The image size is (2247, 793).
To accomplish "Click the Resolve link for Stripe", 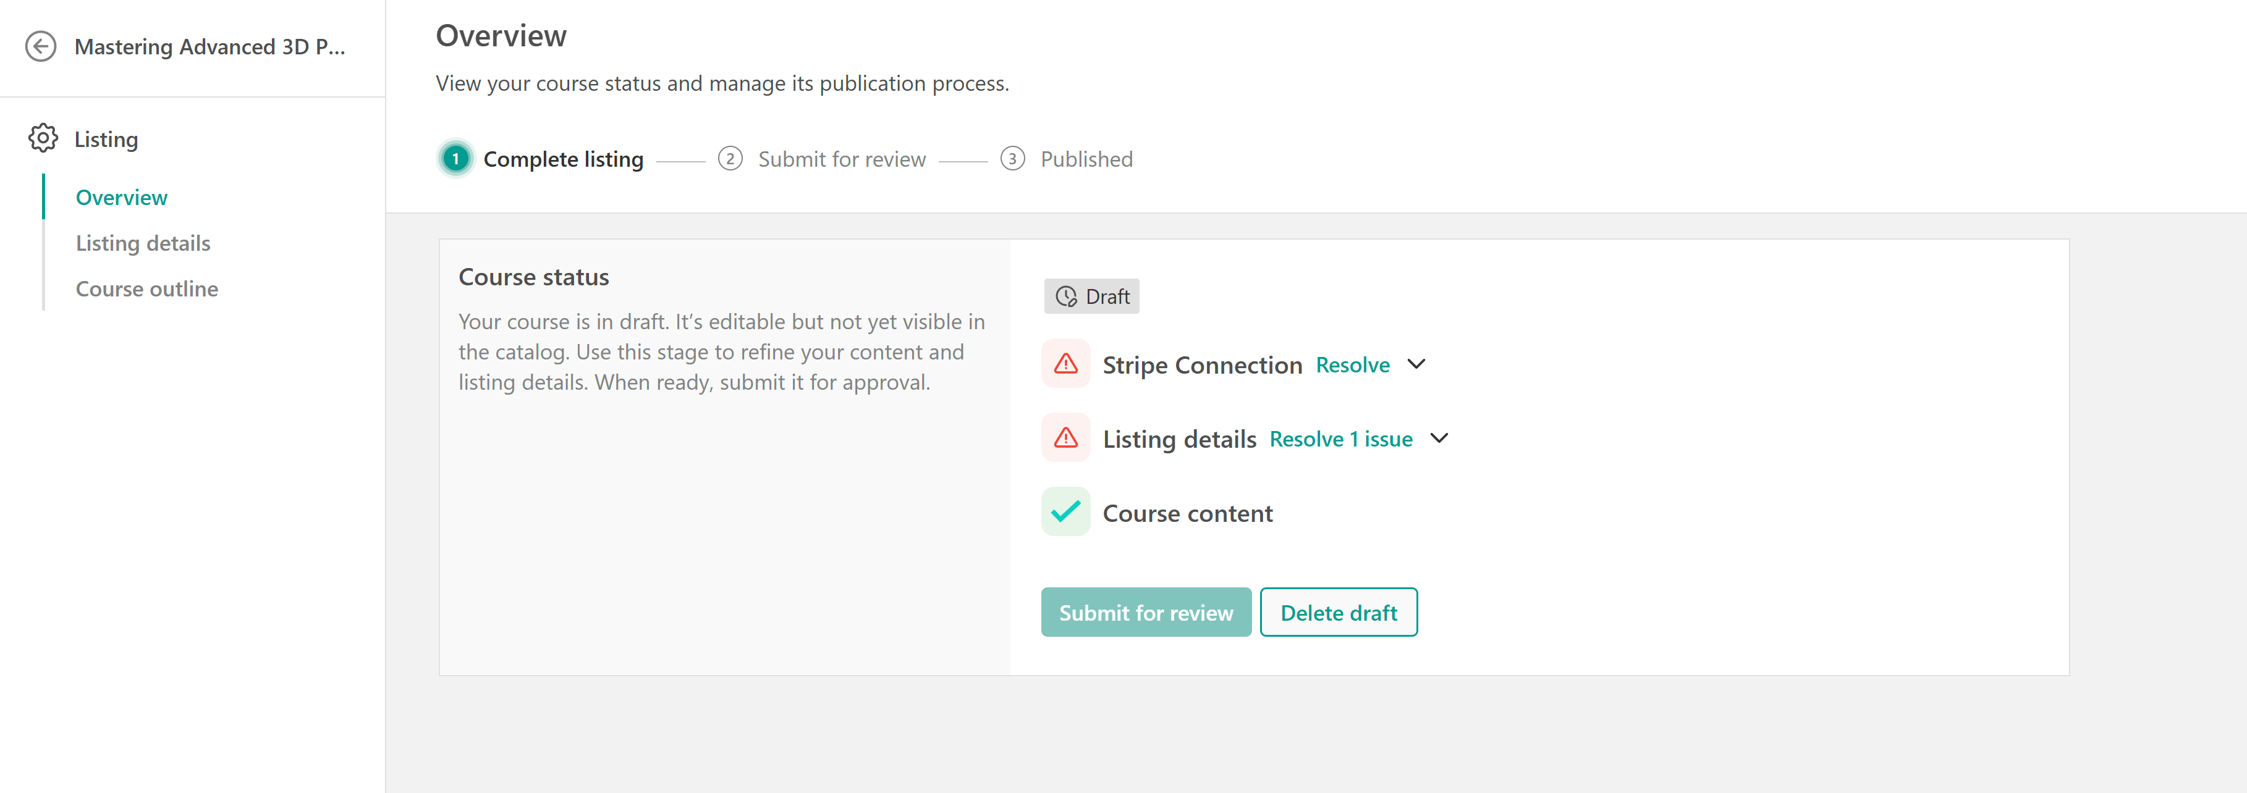I will 1352,365.
